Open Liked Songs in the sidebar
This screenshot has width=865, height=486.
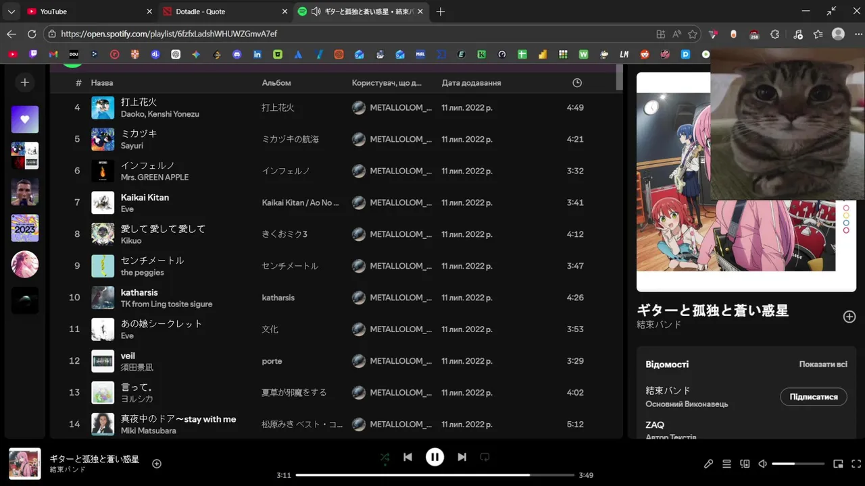pyautogui.click(x=25, y=119)
